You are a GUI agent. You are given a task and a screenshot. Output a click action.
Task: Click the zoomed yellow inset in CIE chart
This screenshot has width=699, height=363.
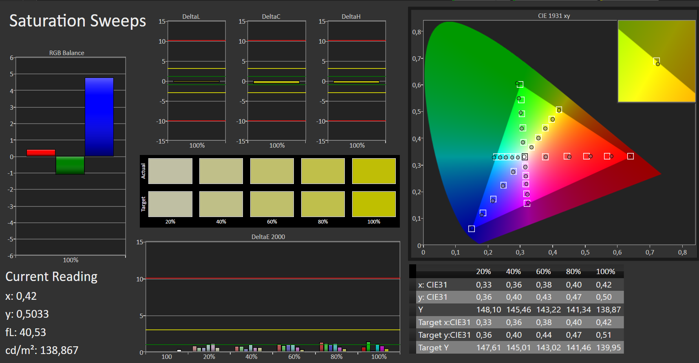click(657, 61)
